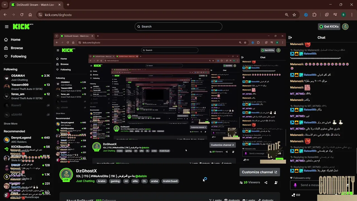This screenshot has width=357, height=201.
Task: Click the Chat panel header title
Action: 321,37
